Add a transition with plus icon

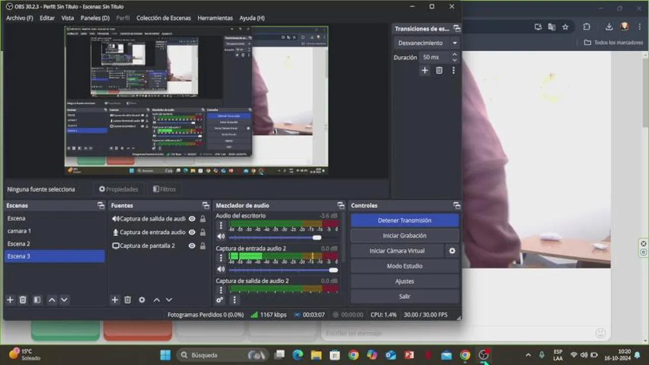pyautogui.click(x=425, y=70)
